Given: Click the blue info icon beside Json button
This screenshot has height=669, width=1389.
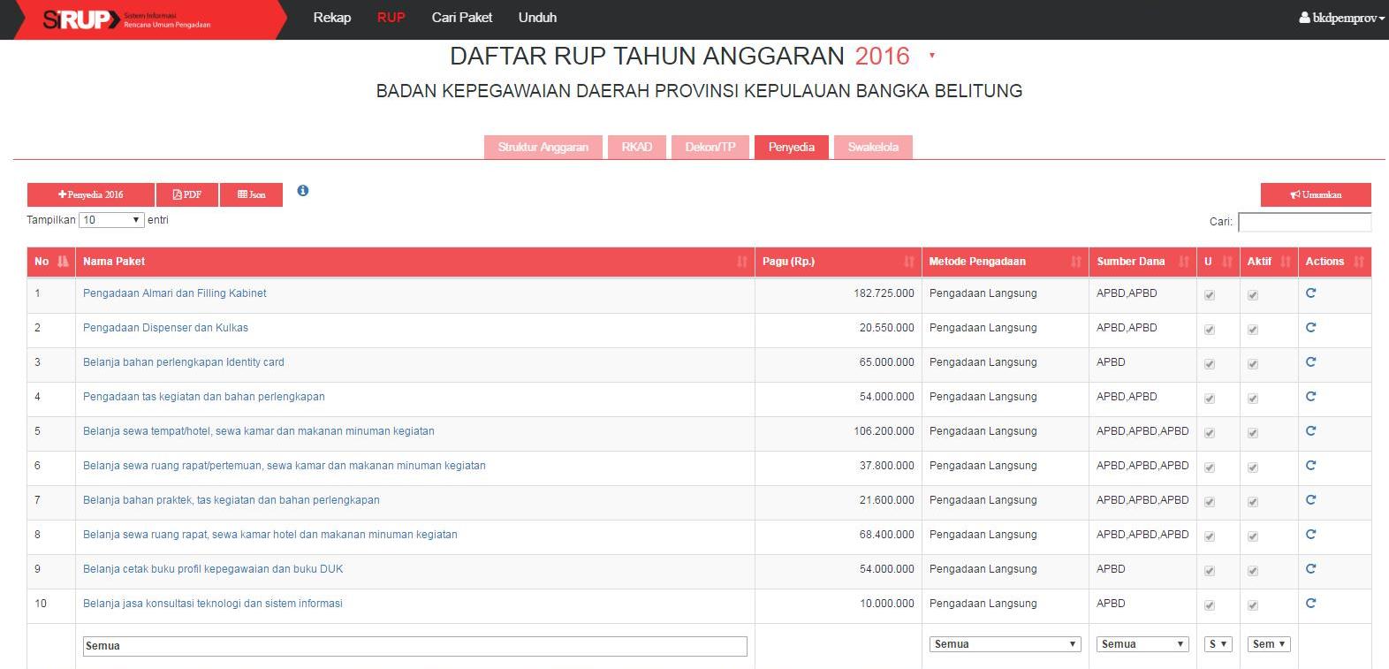Looking at the screenshot, I should tap(303, 191).
